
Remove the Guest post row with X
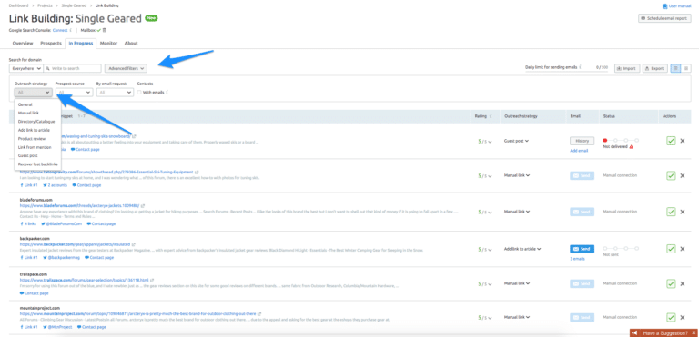(x=683, y=141)
